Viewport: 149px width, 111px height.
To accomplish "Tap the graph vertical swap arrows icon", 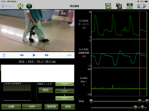I will [130, 6].
